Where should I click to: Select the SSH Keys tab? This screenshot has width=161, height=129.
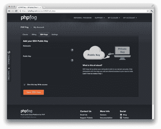[x=44, y=34]
